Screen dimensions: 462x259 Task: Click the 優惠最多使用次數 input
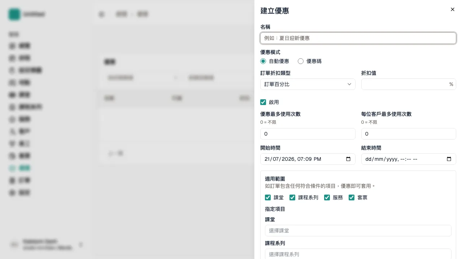point(308,134)
